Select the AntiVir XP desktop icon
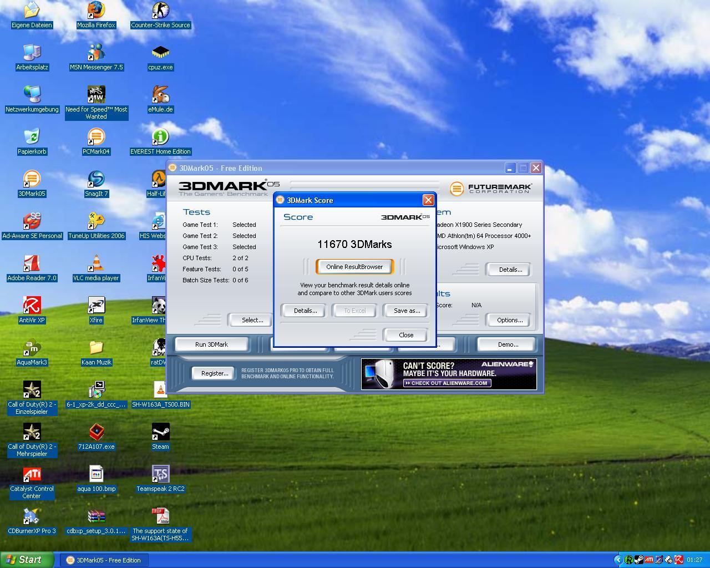The height and width of the screenshot is (568, 710). (32, 305)
